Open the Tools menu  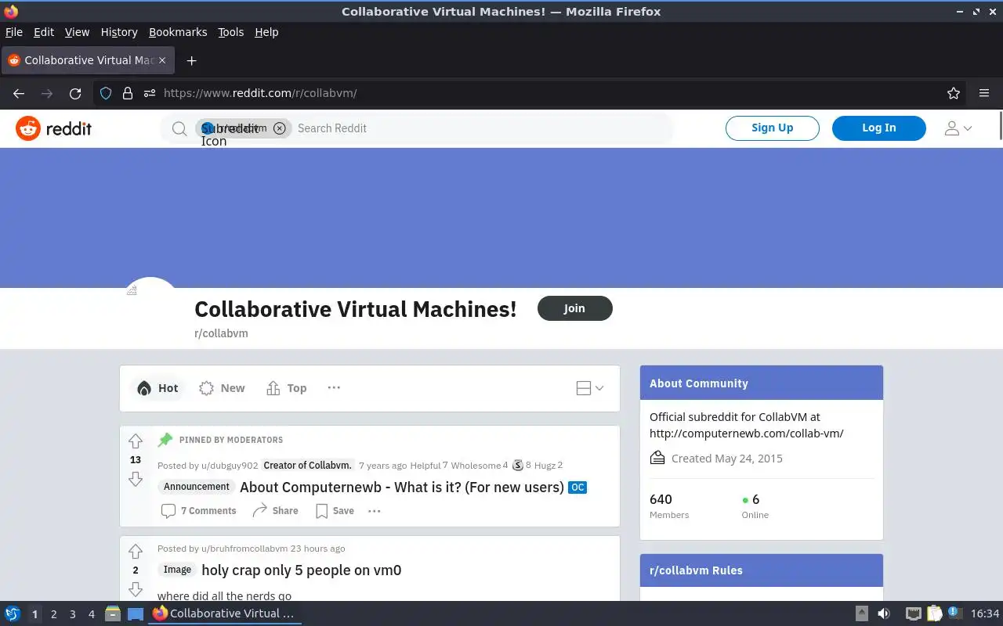231,32
